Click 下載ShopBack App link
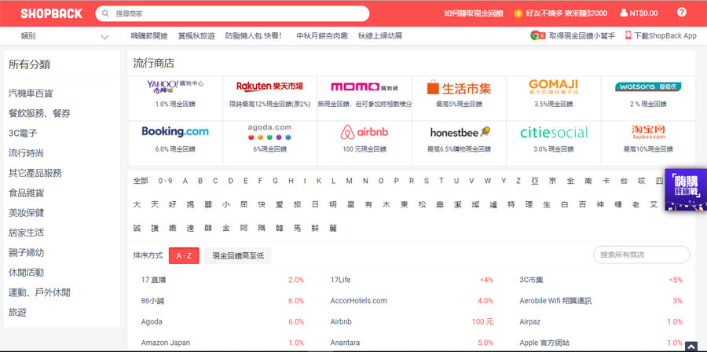Image resolution: width=707 pixels, height=352 pixels. click(x=665, y=36)
